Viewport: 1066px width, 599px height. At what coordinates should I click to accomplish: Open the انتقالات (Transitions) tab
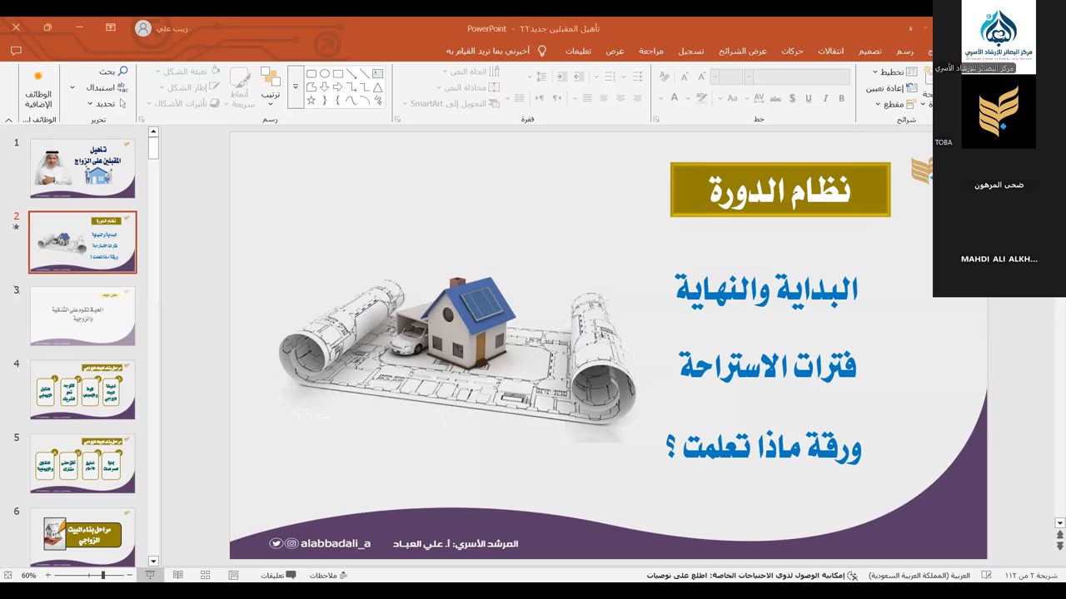pos(830,51)
